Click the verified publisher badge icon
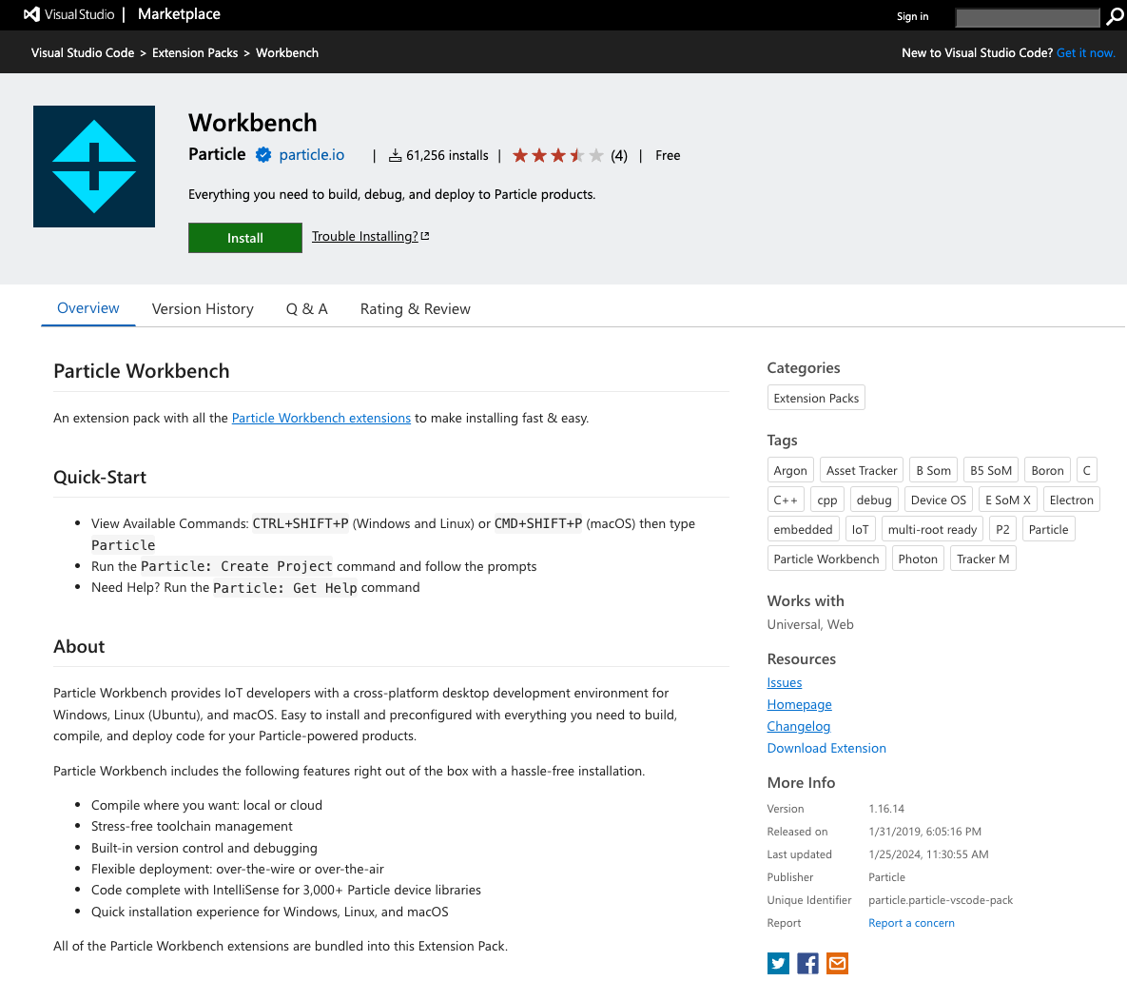The width and height of the screenshot is (1127, 981). pos(263,155)
